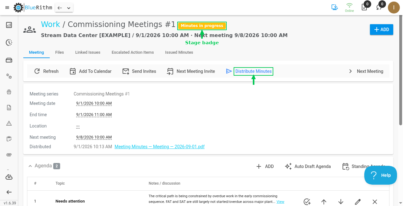Open the Linked Issues tab

tap(88, 52)
